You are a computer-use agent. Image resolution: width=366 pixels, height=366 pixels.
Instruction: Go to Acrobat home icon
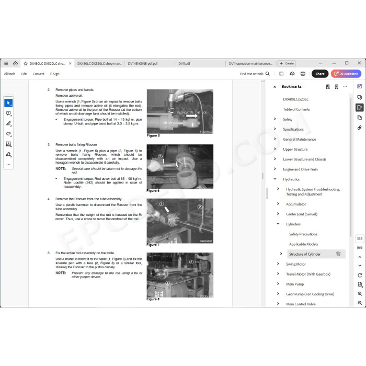[x=15, y=63]
